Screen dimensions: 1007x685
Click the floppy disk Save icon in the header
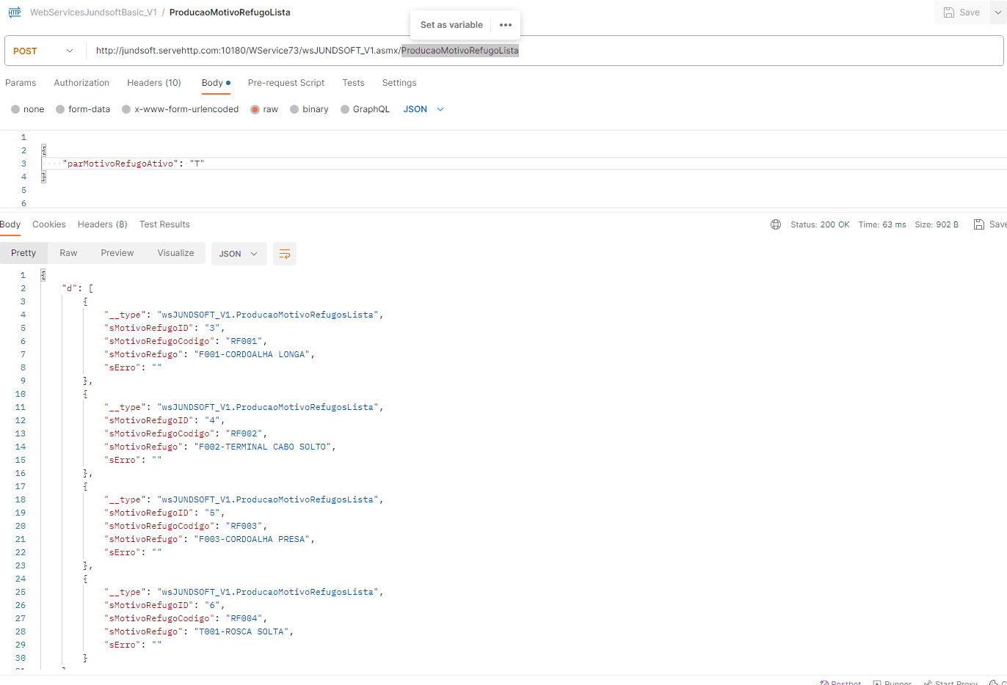949,12
